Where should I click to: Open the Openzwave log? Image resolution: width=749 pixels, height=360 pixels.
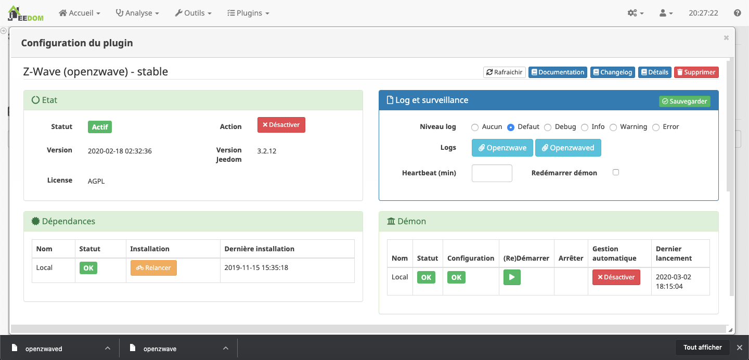[x=502, y=148]
